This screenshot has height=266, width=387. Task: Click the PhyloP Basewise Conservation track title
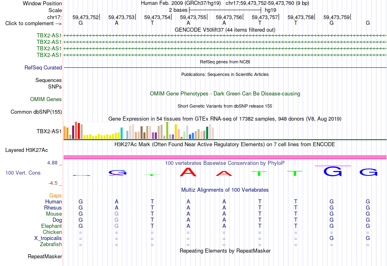(x=225, y=163)
